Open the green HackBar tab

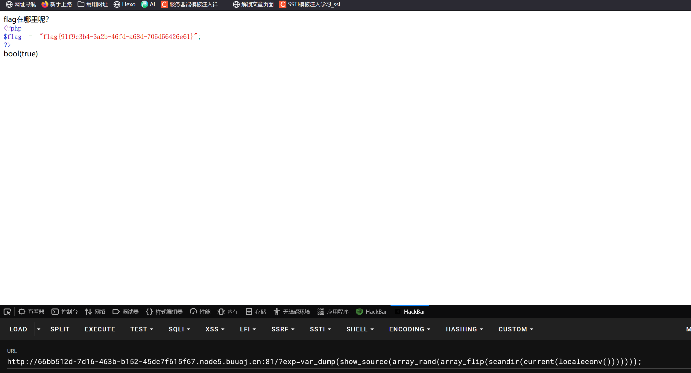371,312
